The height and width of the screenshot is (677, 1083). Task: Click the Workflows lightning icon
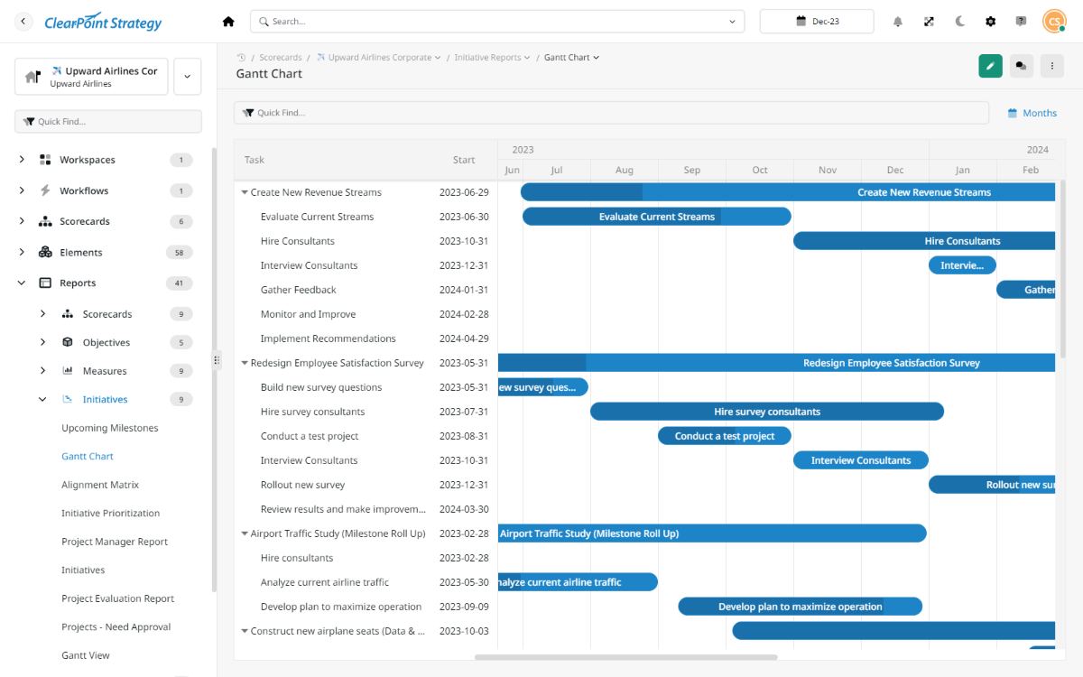[45, 190]
